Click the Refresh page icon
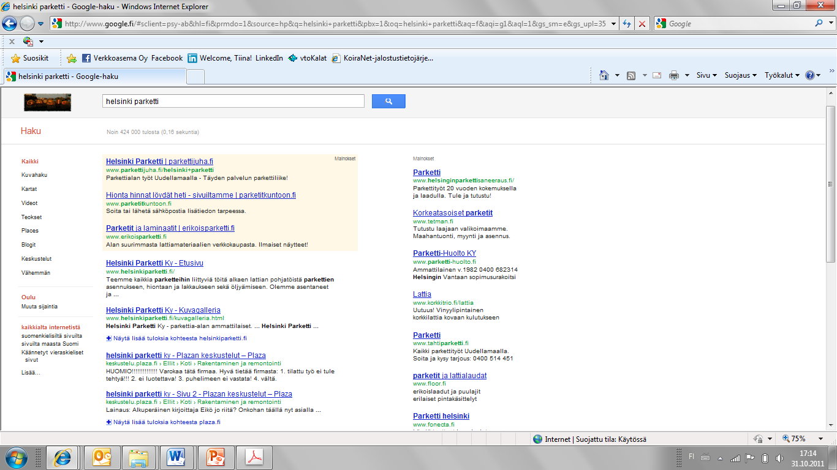 (627, 23)
